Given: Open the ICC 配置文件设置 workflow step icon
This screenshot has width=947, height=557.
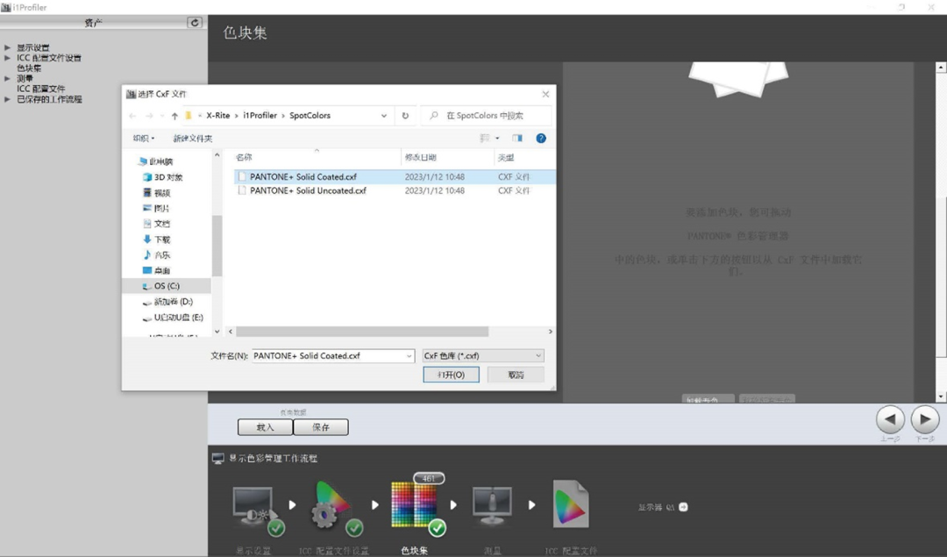Looking at the screenshot, I should point(335,510).
